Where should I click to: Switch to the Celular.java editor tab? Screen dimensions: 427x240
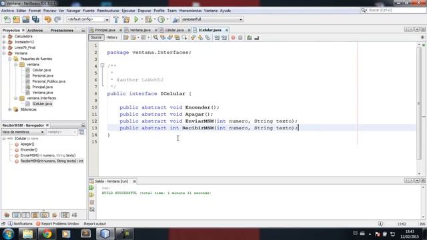click(x=174, y=30)
